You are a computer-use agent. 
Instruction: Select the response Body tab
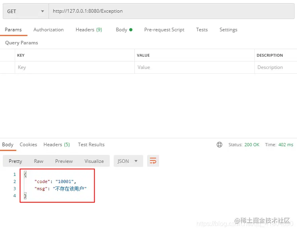[8, 145]
